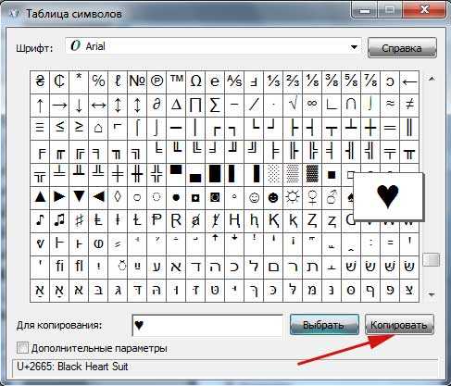Select the Omega symbol in grid

pyautogui.click(x=195, y=81)
